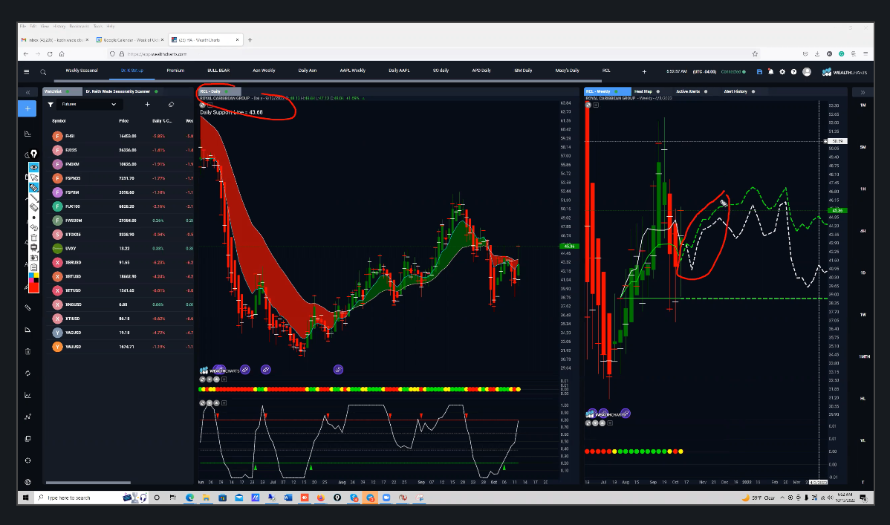
Task: Add a new workspace tab with plus
Action: coord(644,71)
